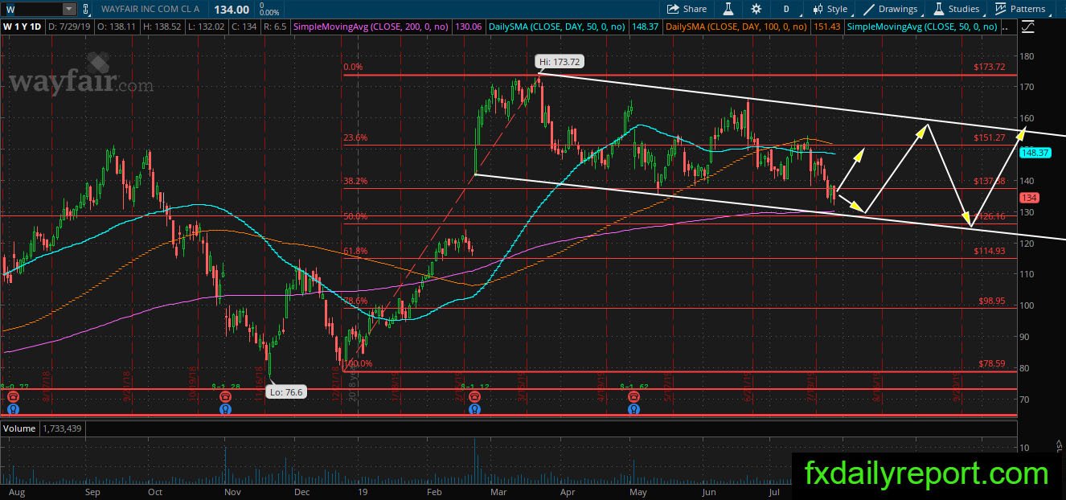1066x500 pixels.
Task: Click the 0.0% Fibonacci level label
Action: [x=353, y=68]
